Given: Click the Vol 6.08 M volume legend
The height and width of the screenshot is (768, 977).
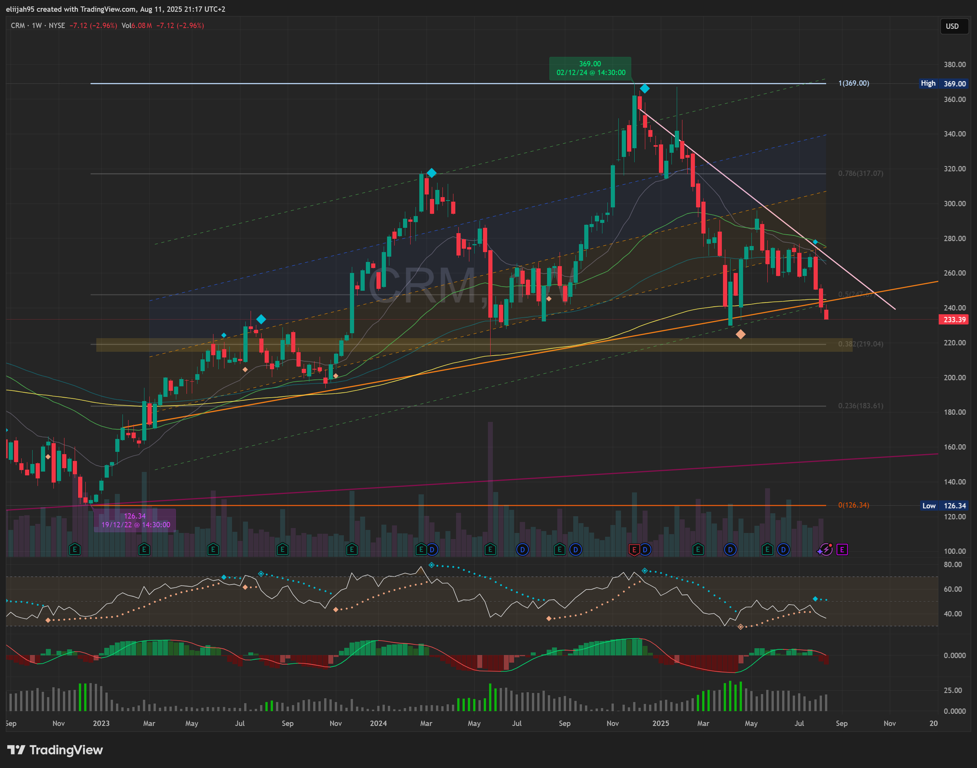Looking at the screenshot, I should (x=136, y=26).
